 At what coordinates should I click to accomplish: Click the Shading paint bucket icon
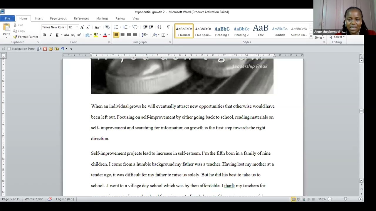155,35
